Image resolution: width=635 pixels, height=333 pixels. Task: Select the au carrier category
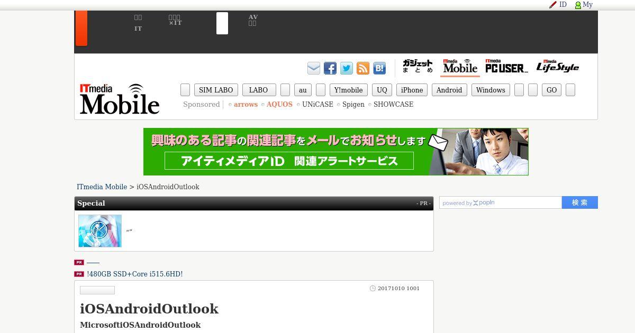303,90
